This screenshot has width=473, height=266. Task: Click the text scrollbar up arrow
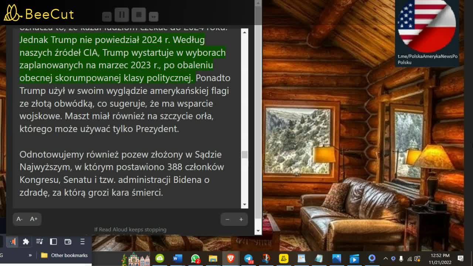click(245, 33)
